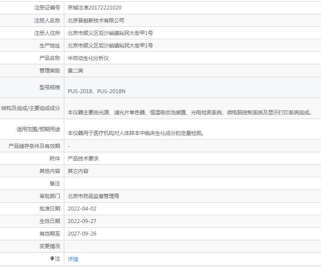Click the structure composition description text
Viewport: 321px width, 267px height.
point(190,112)
